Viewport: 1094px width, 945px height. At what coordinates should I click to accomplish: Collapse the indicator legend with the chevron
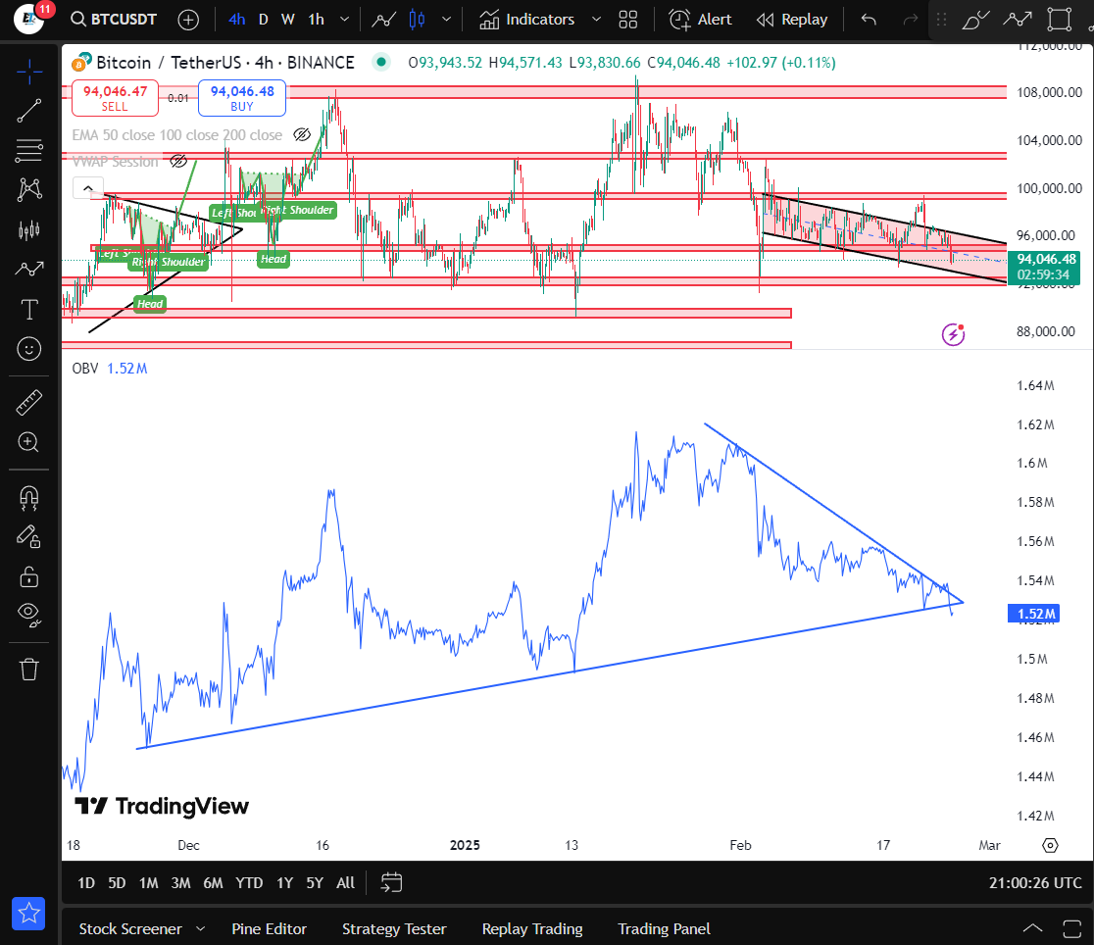tap(88, 188)
